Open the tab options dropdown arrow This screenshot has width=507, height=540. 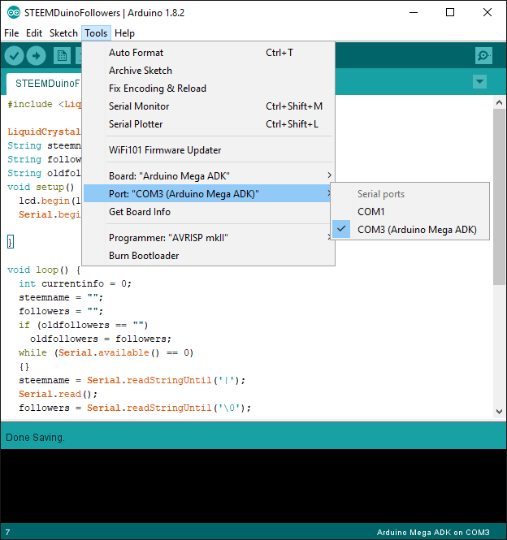tap(479, 82)
